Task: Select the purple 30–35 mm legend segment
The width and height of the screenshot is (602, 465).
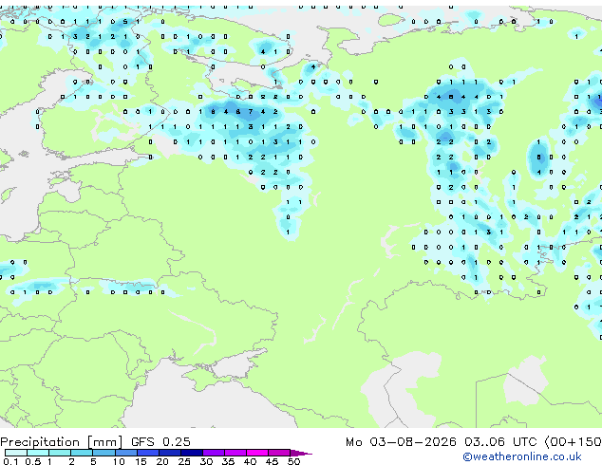Action: 214,453
